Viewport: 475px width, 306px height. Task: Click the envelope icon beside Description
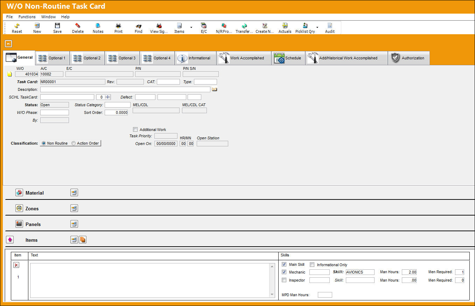point(215,89)
